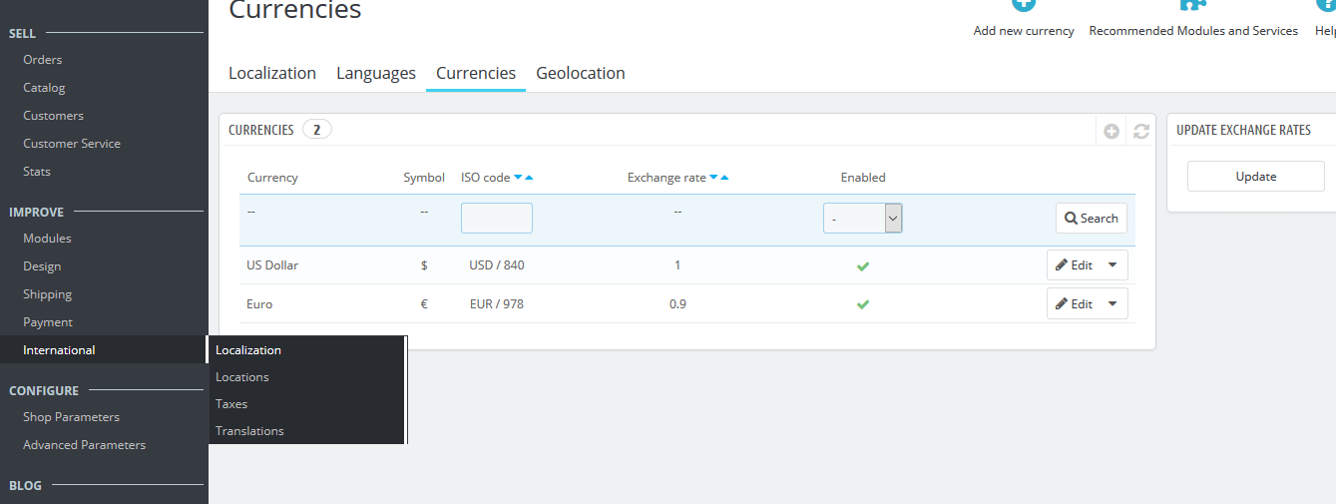Toggle the enabled checkmark for Euro
This screenshot has width=1336, height=504.
point(863,304)
